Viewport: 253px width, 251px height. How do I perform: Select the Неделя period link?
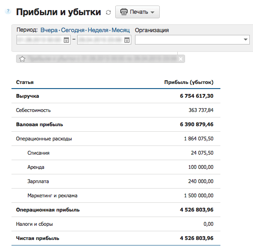pyautogui.click(x=98, y=30)
